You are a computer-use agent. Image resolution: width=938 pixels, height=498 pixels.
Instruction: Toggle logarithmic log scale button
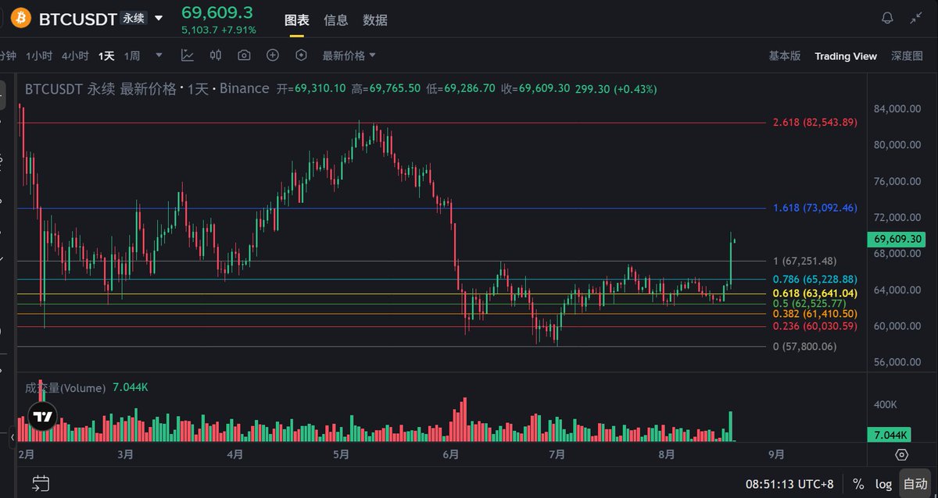883,484
